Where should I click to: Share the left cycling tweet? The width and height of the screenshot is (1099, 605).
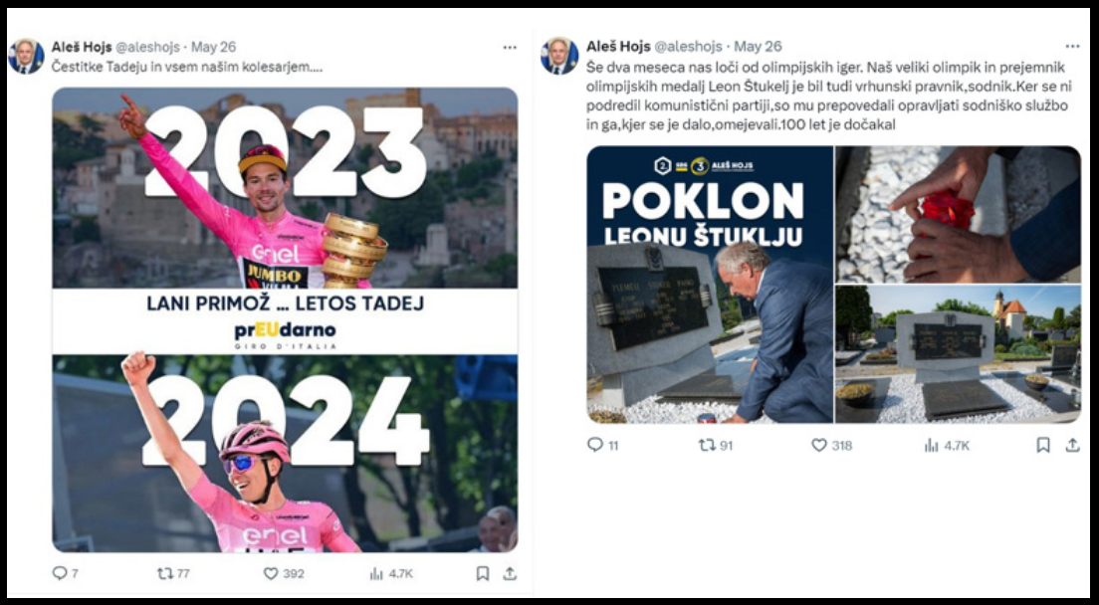509,573
